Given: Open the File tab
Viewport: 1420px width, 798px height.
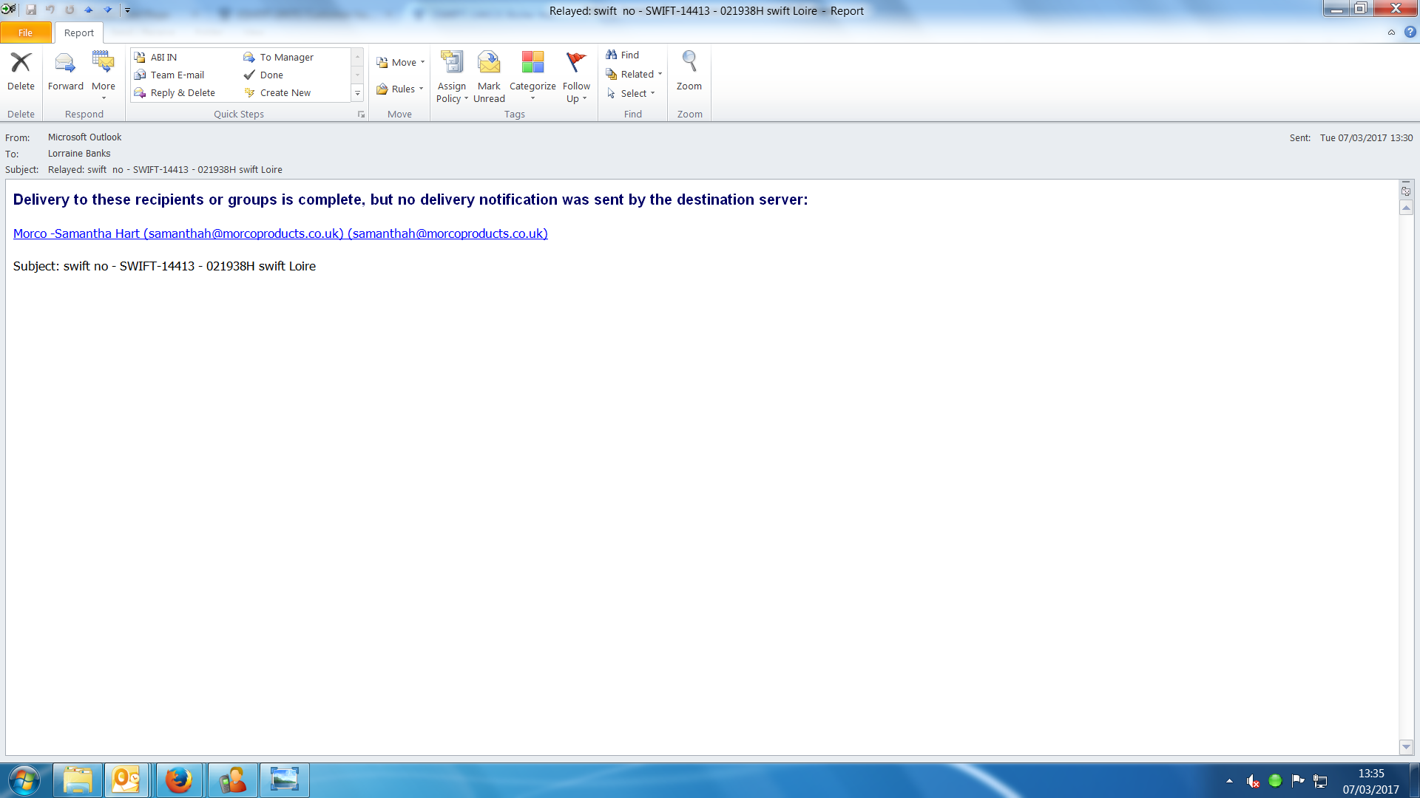Looking at the screenshot, I should click(x=26, y=33).
